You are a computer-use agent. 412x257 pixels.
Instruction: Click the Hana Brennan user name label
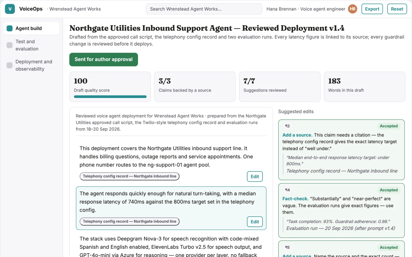pyautogui.click(x=306, y=9)
